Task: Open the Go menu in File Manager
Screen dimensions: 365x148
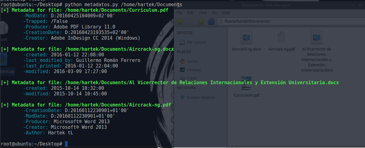Action: 214,12
